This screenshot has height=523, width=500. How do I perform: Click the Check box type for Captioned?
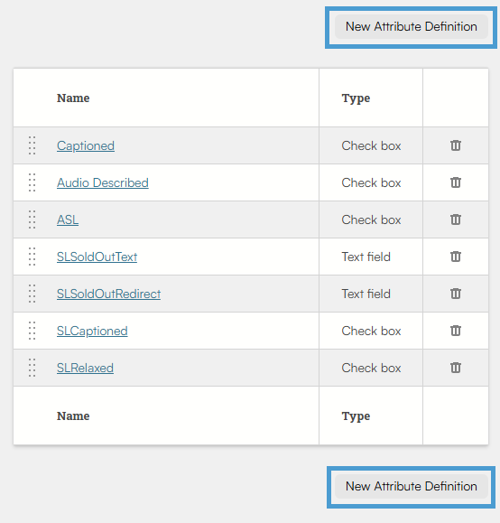[371, 145]
